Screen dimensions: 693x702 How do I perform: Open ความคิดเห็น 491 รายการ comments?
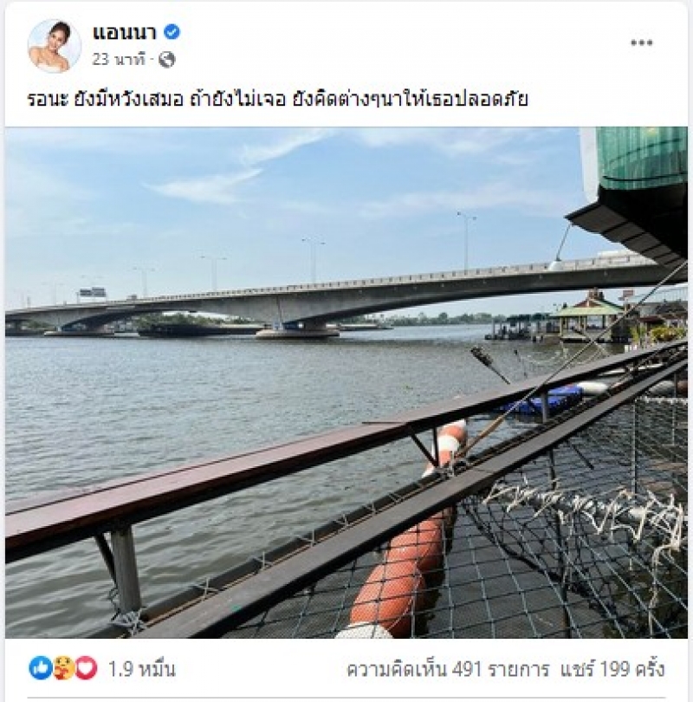[x=447, y=669]
